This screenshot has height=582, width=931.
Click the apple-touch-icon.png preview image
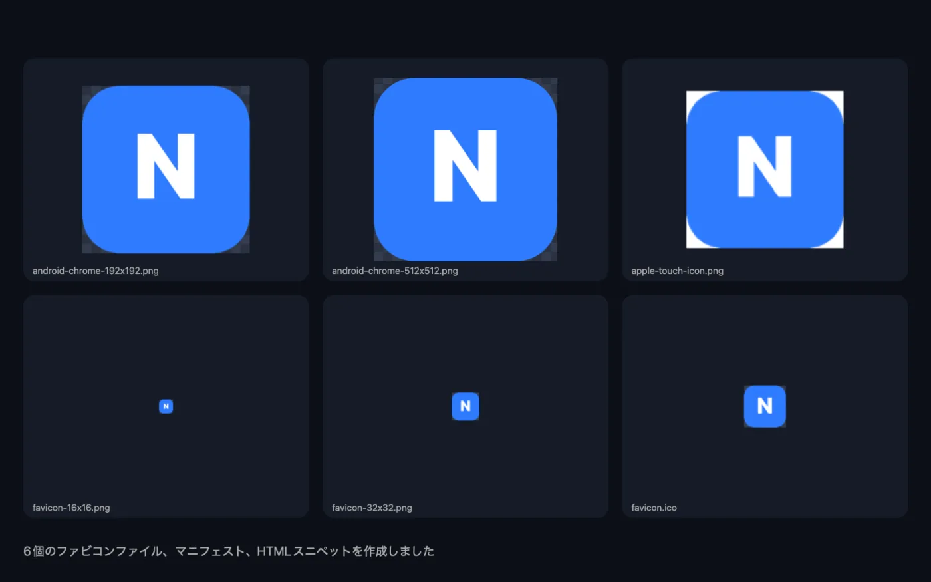pyautogui.click(x=765, y=170)
